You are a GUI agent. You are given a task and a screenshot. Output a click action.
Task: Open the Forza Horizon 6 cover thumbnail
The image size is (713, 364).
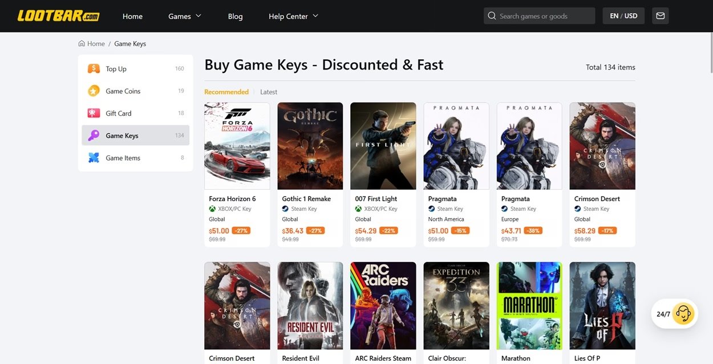[237, 146]
